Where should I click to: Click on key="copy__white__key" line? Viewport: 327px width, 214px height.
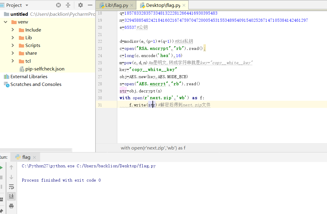(x=148, y=70)
